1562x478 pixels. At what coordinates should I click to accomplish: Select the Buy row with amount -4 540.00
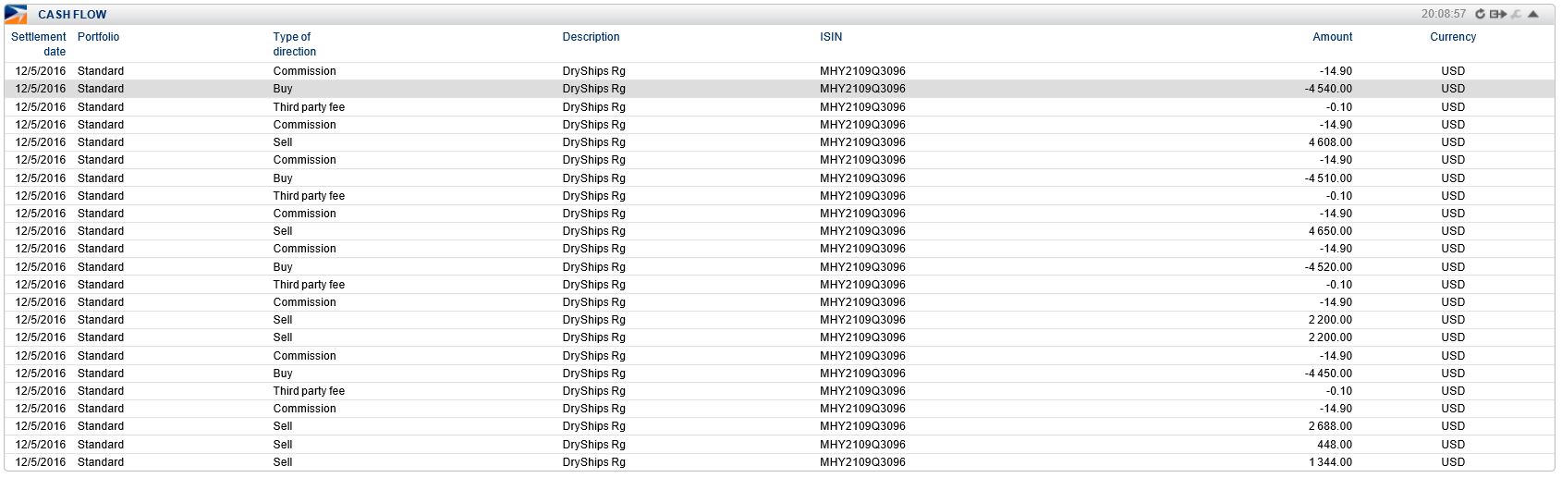[x=1328, y=89]
